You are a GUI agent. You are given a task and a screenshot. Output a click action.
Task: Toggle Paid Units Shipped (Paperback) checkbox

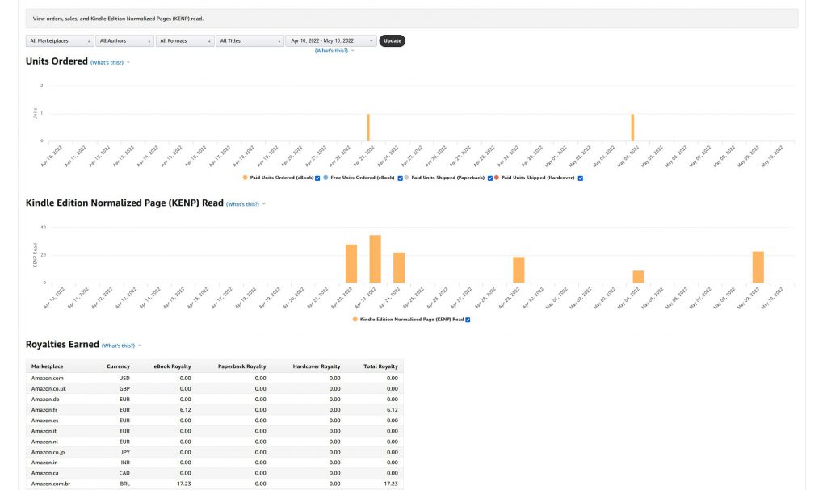[490, 178]
